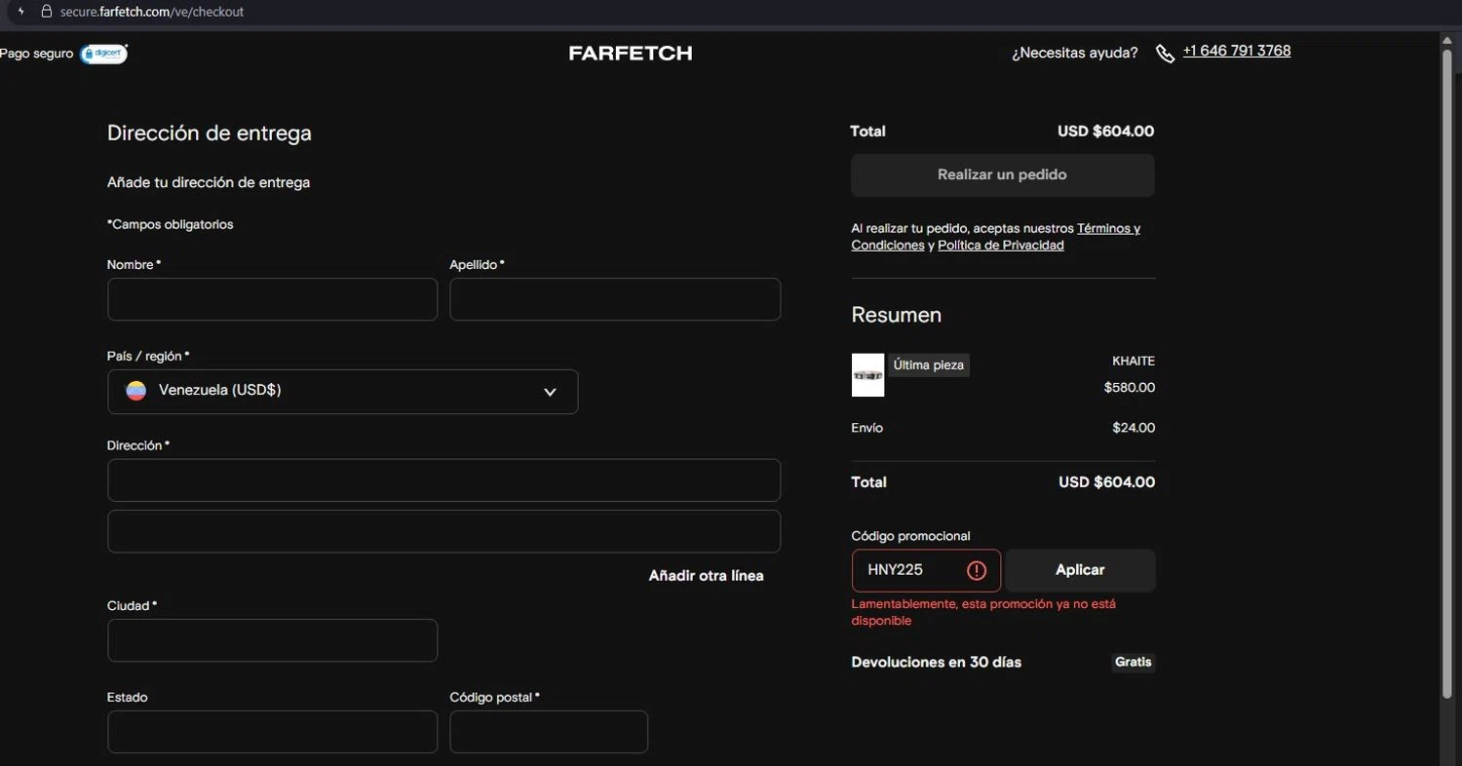Click the phone handset icon
This screenshot has height=766, width=1462.
[1165, 54]
